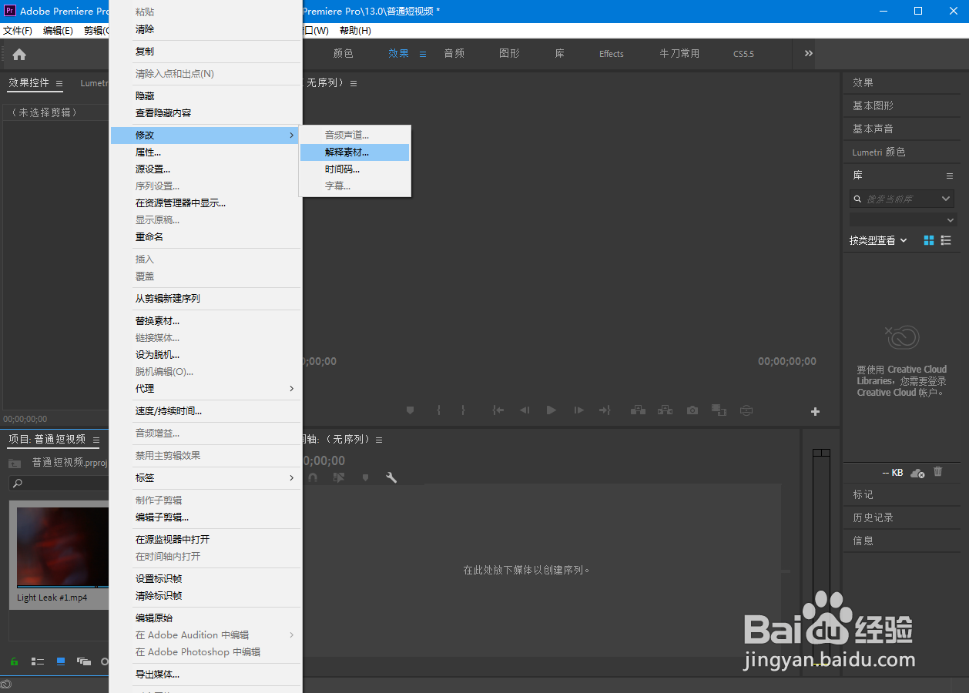Play the program monitor
This screenshot has width=969, height=693.
point(552,410)
